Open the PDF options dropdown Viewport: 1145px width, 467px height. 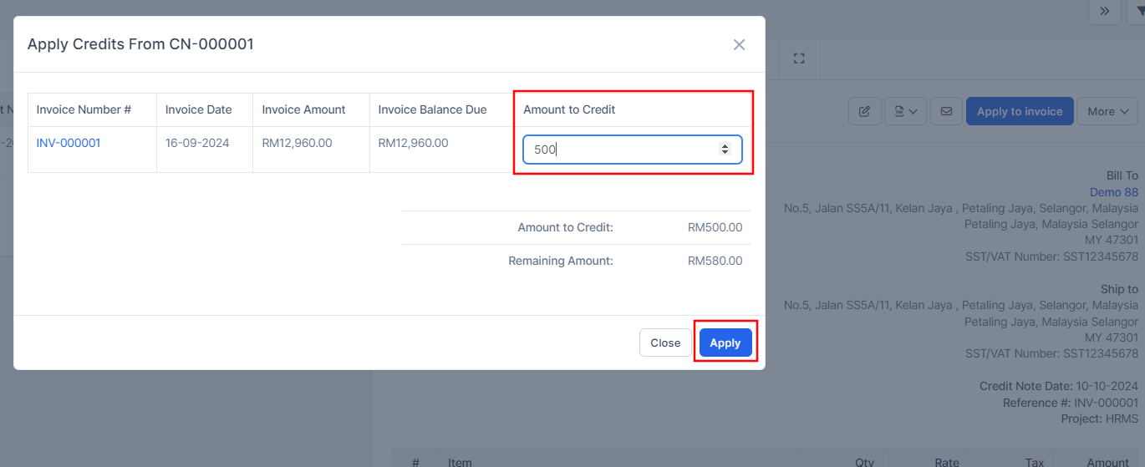coord(905,111)
